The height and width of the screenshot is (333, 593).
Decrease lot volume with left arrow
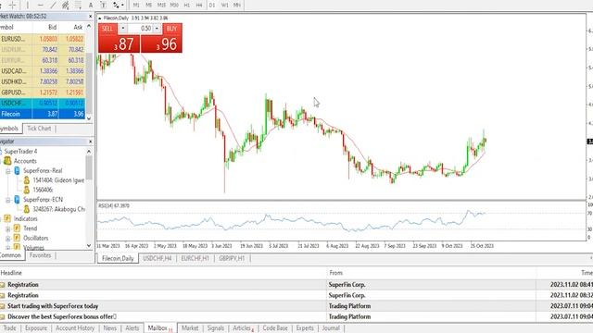[x=122, y=29]
